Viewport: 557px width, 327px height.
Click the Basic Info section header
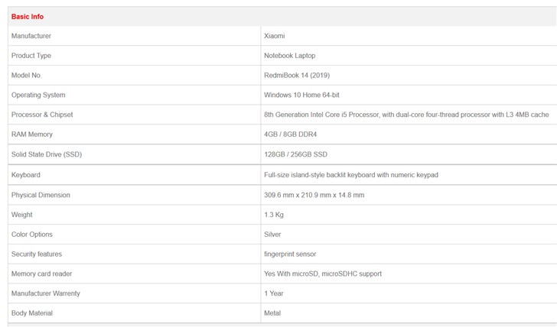click(28, 16)
